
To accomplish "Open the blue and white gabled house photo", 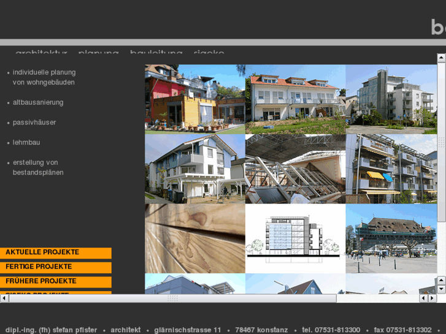I will (x=195, y=169).
